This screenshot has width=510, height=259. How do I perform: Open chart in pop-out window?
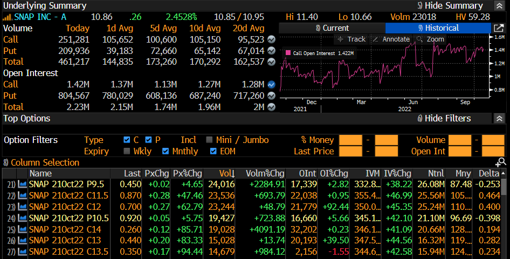(499, 28)
